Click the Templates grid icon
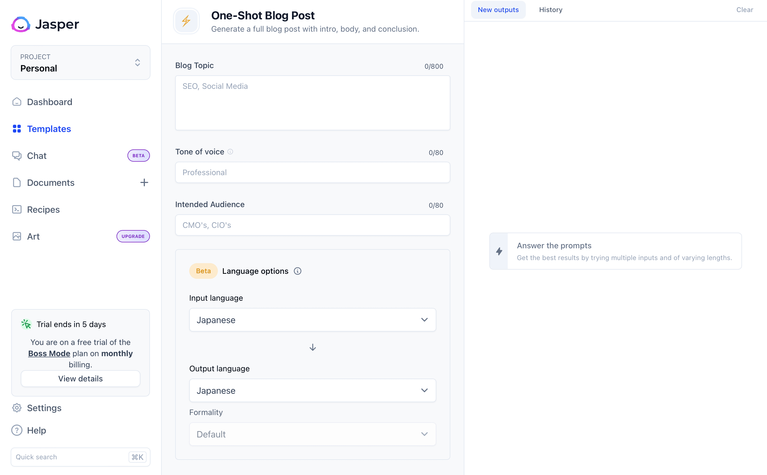767x475 pixels. click(17, 129)
